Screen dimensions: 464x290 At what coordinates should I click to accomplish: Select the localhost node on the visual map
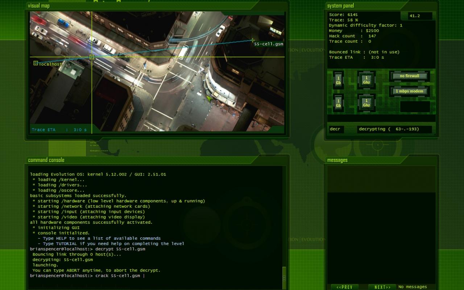click(x=36, y=63)
